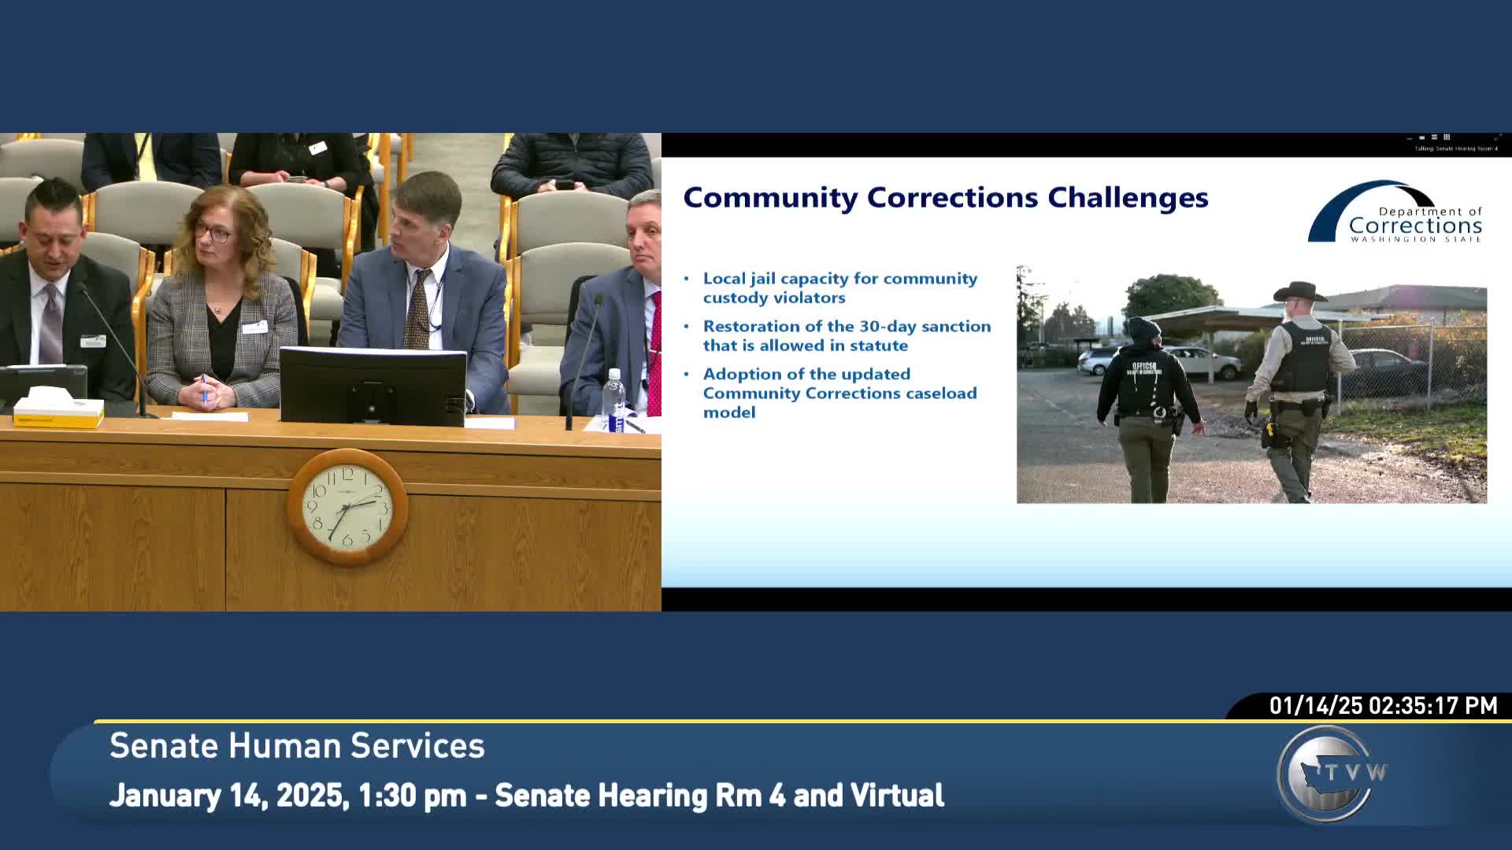1512x850 pixels.
Task: Click the photo of two officers walking
Action: [x=1251, y=385]
